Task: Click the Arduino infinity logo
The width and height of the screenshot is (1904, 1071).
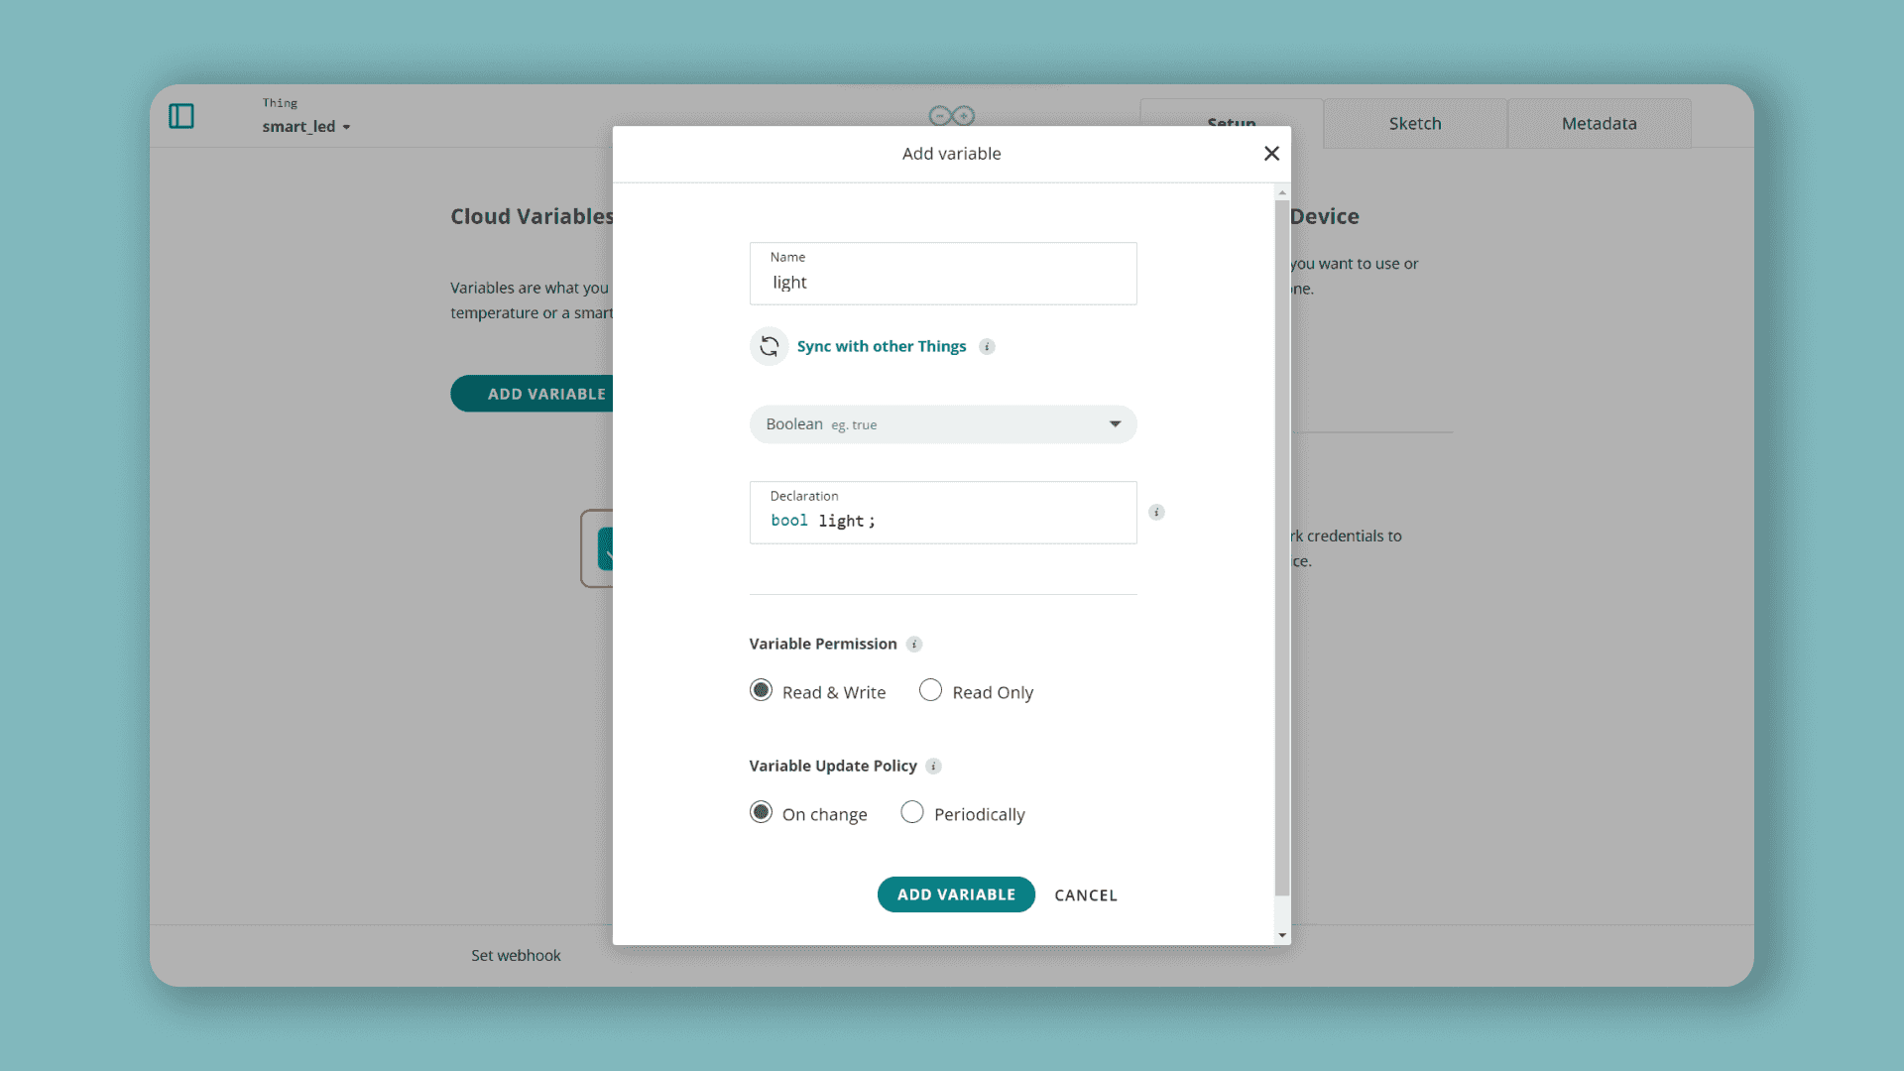Action: (951, 115)
